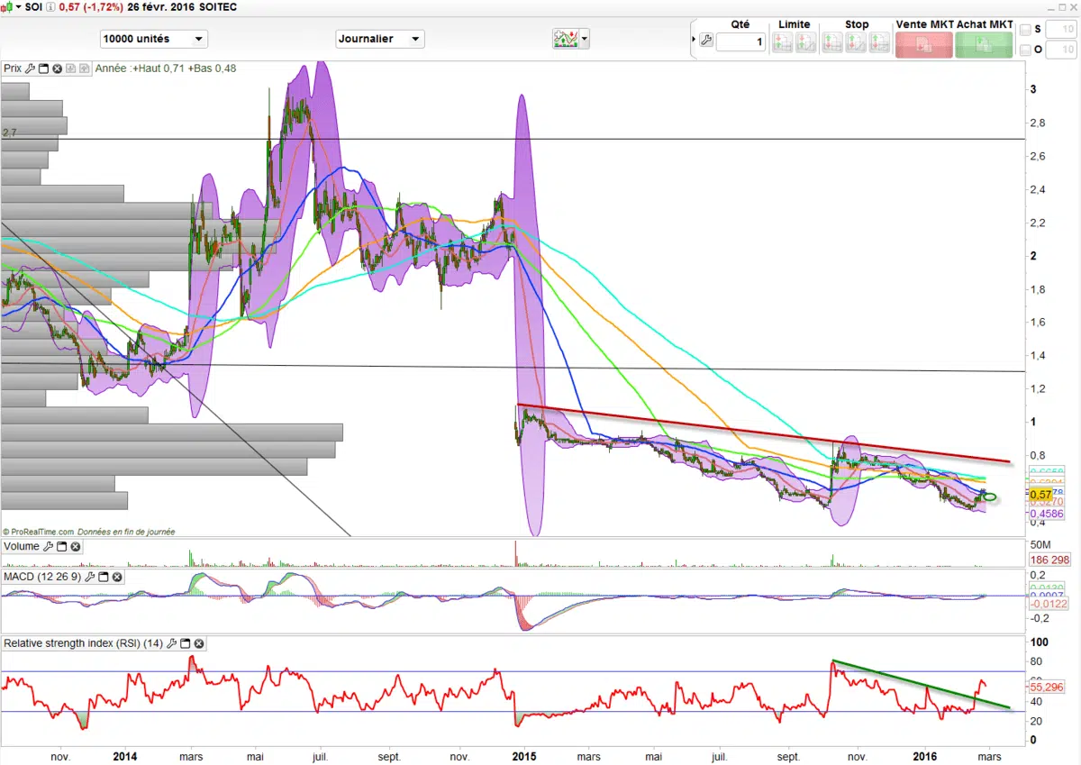Close the Prix panel with X
The height and width of the screenshot is (765, 1081).
57,68
